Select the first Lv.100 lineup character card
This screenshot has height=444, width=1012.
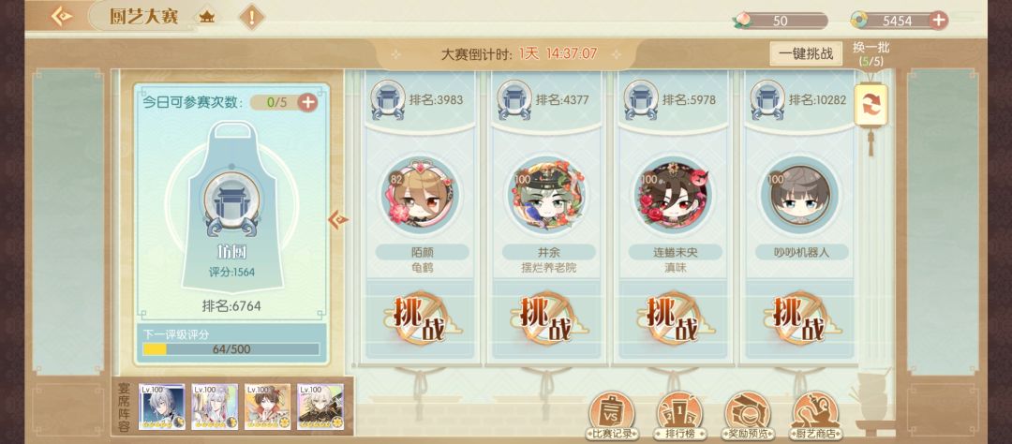[x=161, y=407]
